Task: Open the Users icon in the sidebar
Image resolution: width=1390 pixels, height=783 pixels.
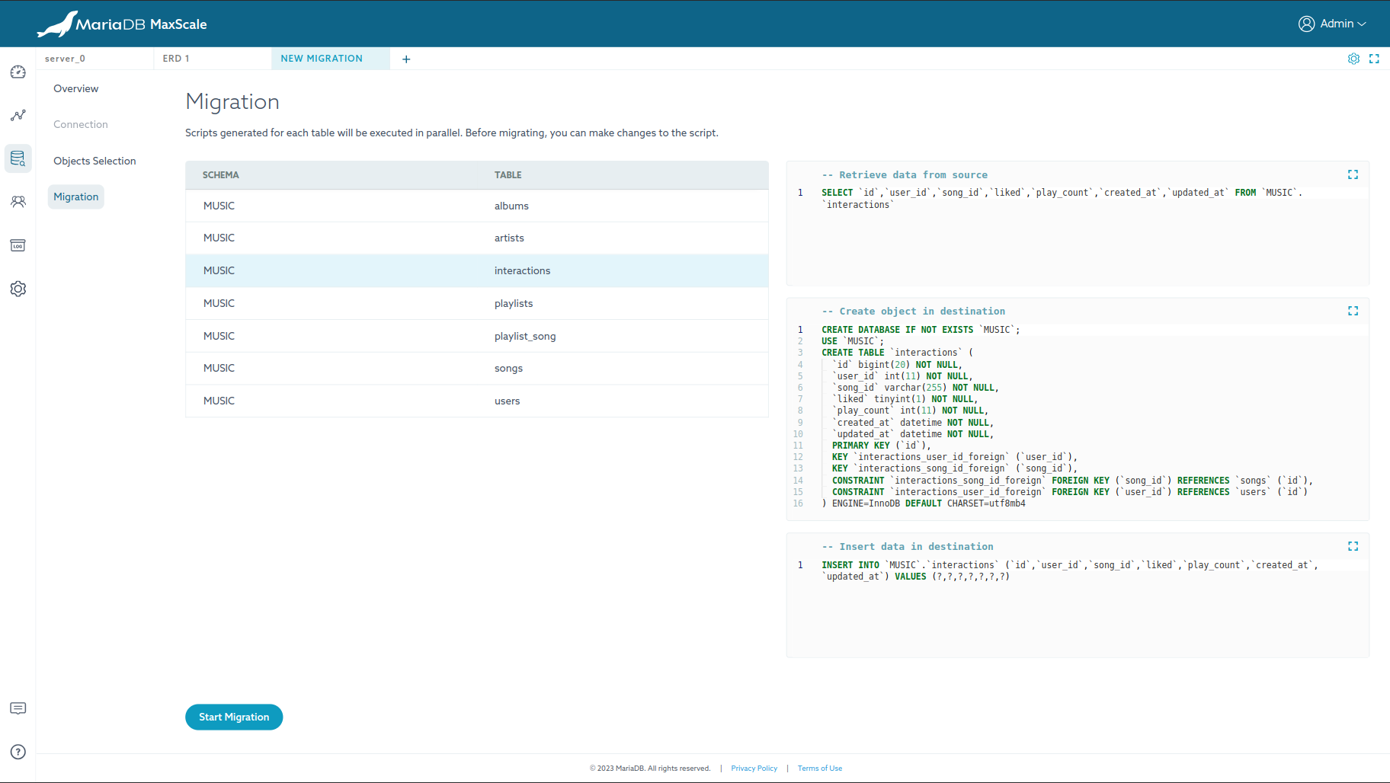Action: click(x=18, y=202)
